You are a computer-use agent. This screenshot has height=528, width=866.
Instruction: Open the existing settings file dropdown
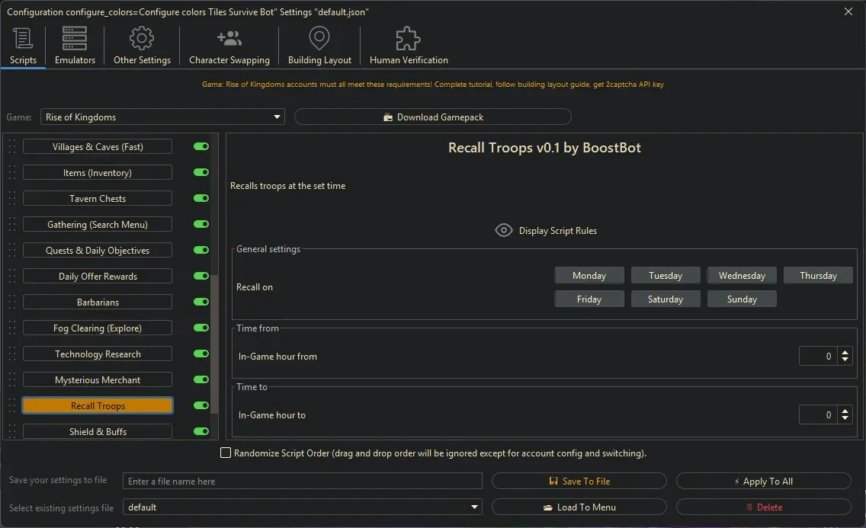click(475, 507)
